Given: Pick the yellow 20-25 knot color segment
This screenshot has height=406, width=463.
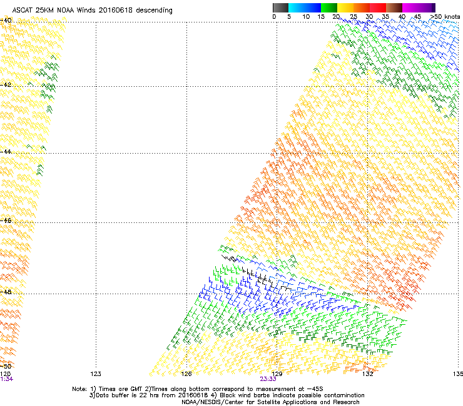Looking at the screenshot, I should click(345, 7).
